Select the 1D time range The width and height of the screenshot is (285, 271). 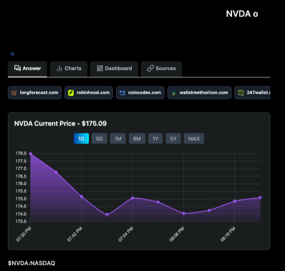pos(81,138)
